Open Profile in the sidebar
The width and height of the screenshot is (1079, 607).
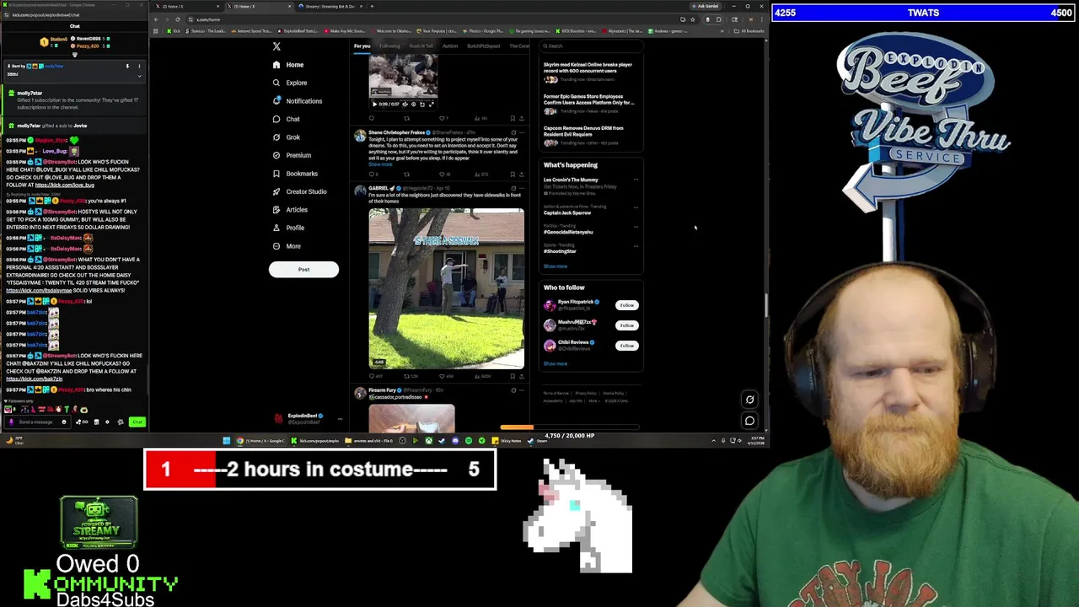[x=287, y=228]
